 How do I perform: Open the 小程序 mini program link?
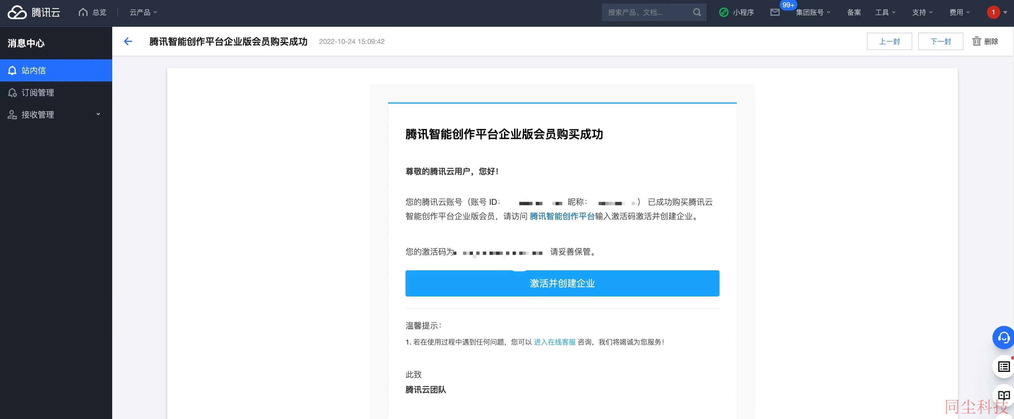(x=736, y=12)
